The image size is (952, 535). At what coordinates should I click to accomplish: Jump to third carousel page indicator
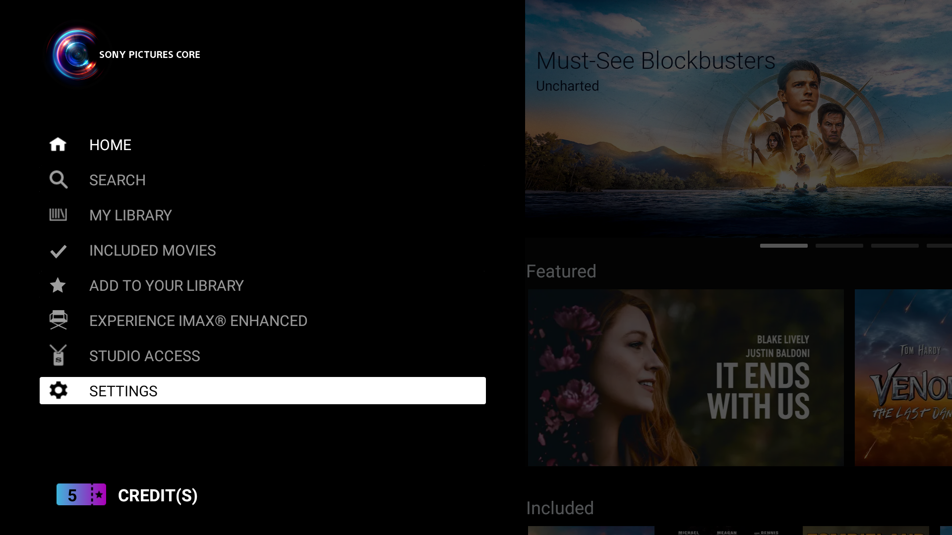point(894,246)
